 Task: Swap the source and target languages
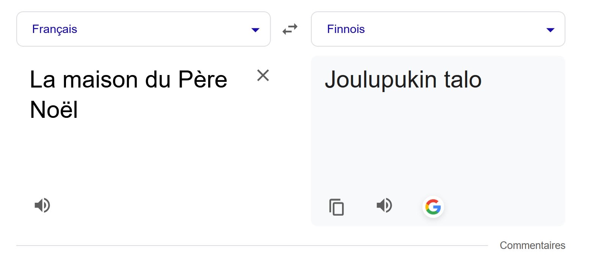tap(290, 29)
